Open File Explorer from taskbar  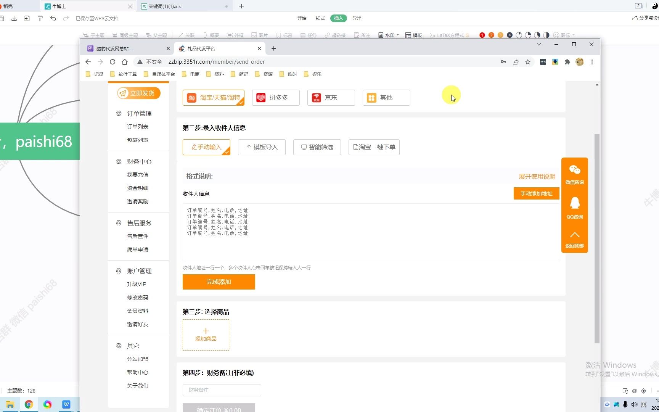pyautogui.click(x=10, y=404)
